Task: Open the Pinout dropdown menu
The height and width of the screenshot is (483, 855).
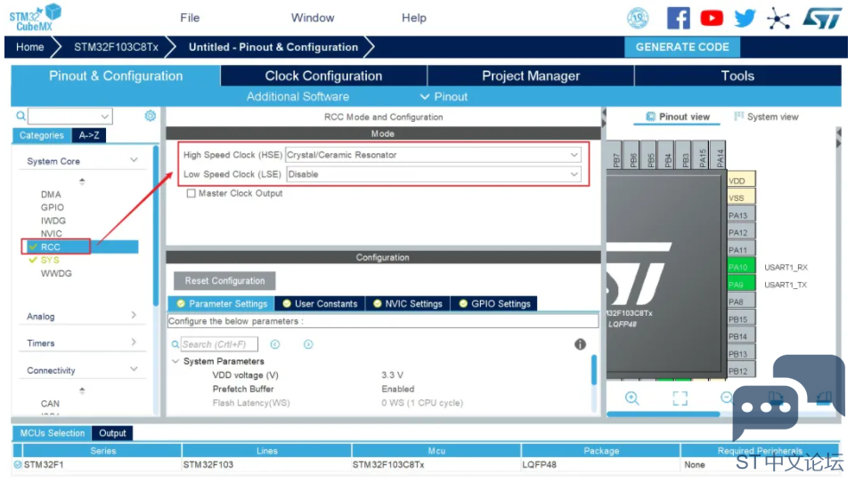Action: point(444,96)
